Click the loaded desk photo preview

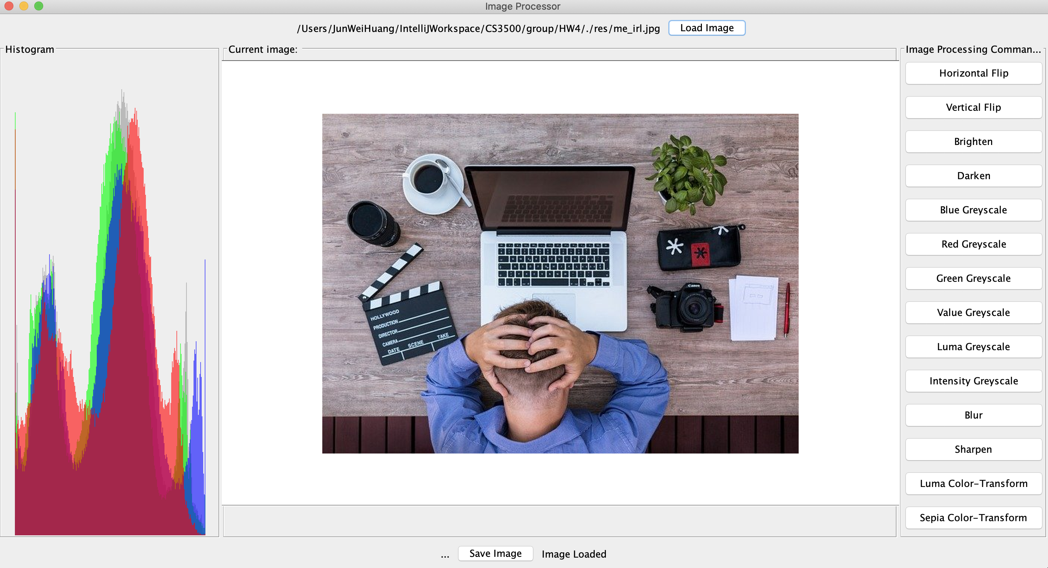560,283
